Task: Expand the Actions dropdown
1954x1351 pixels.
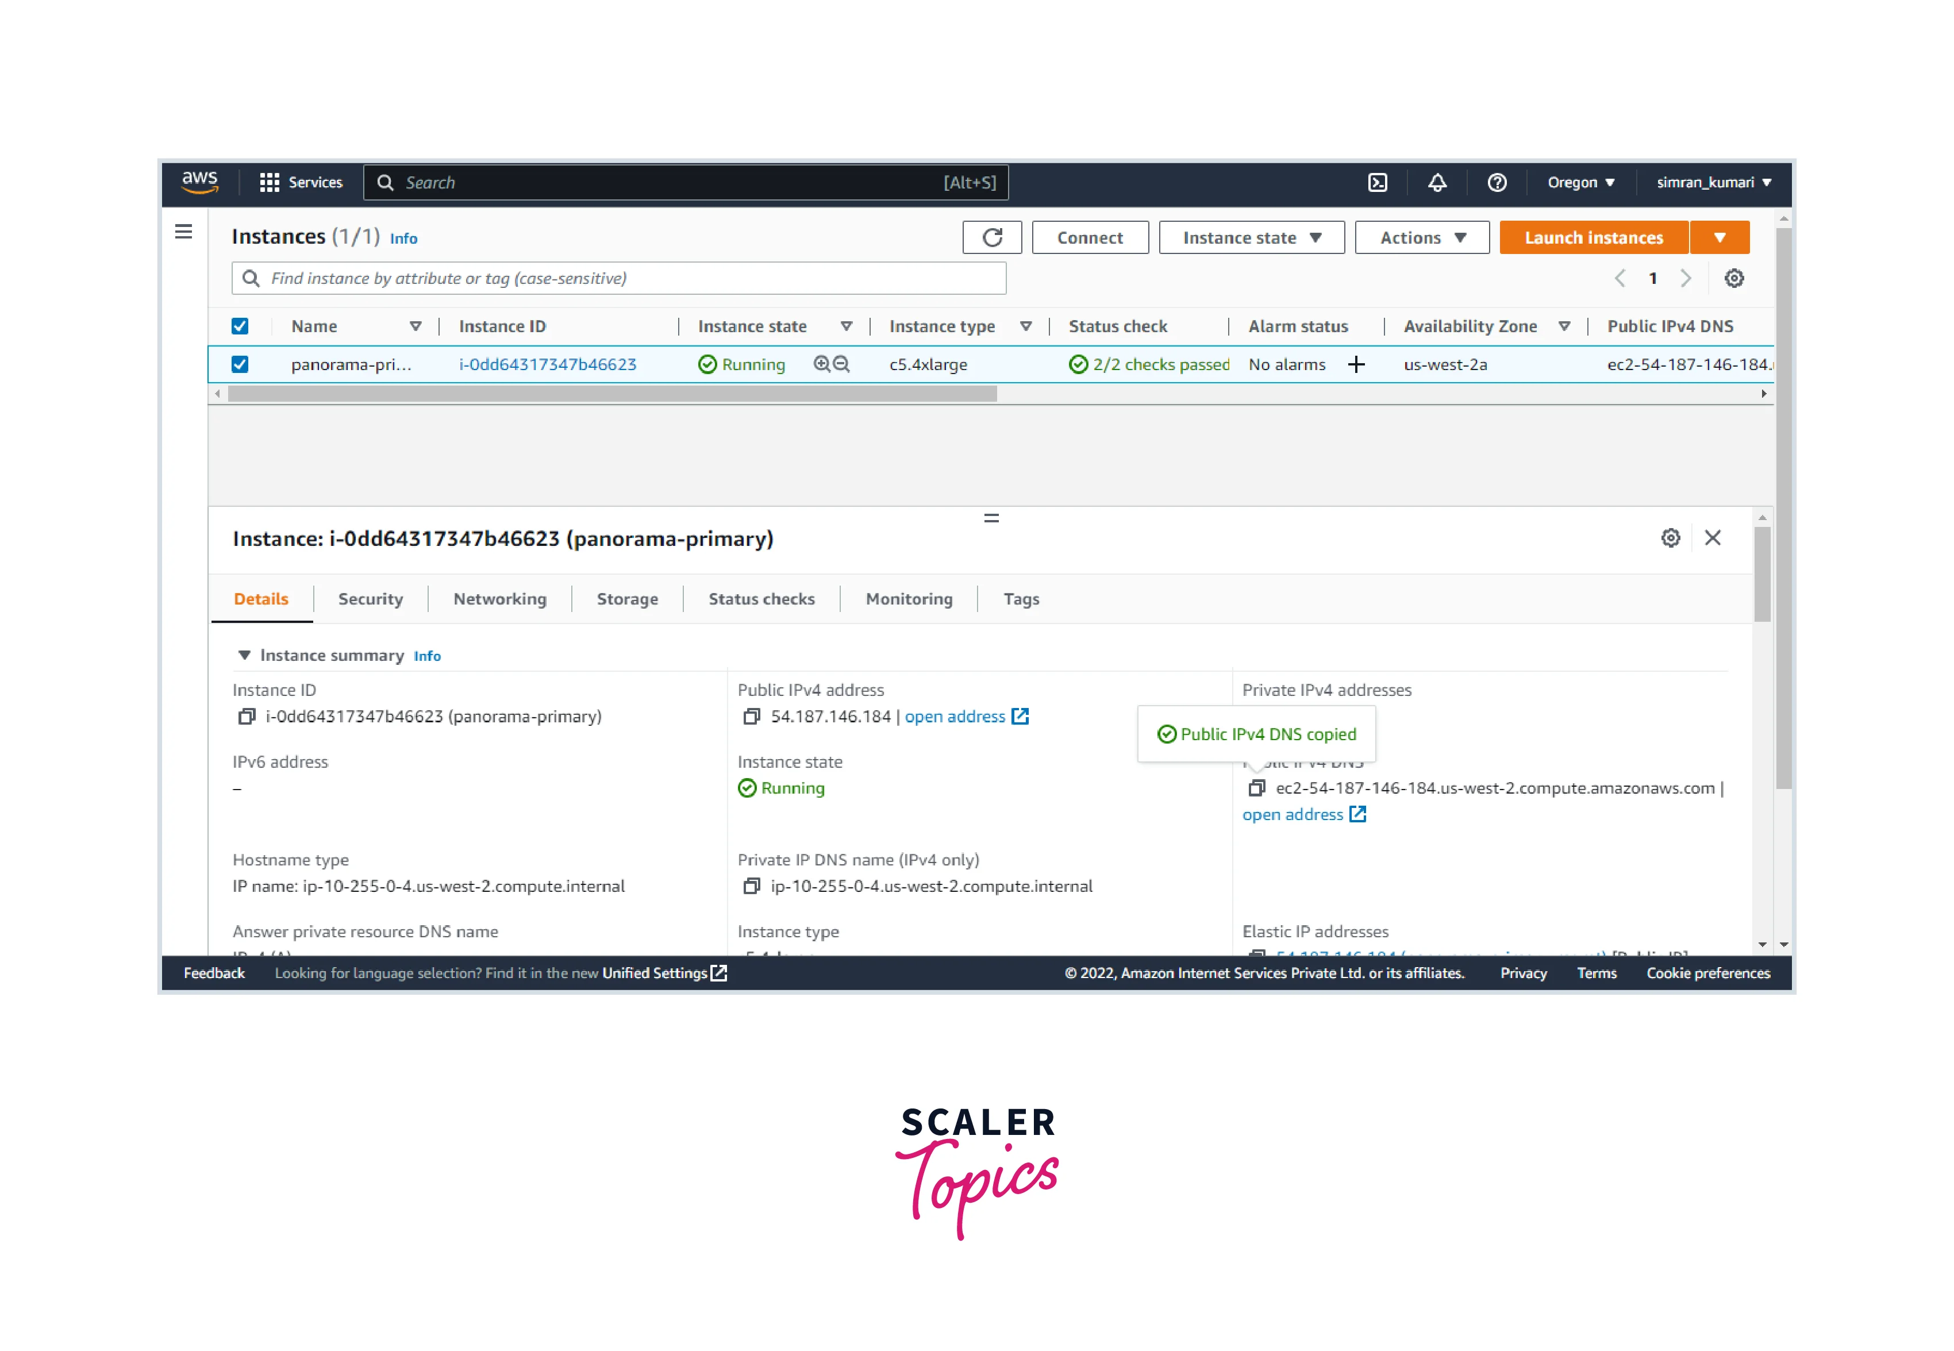Action: 1421,238
